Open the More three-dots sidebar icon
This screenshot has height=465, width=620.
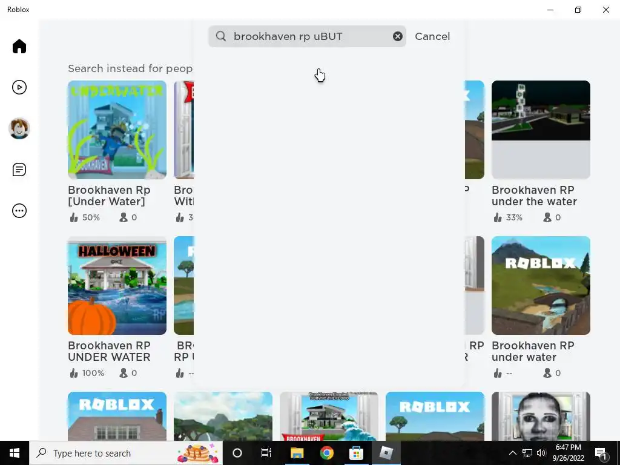click(19, 211)
